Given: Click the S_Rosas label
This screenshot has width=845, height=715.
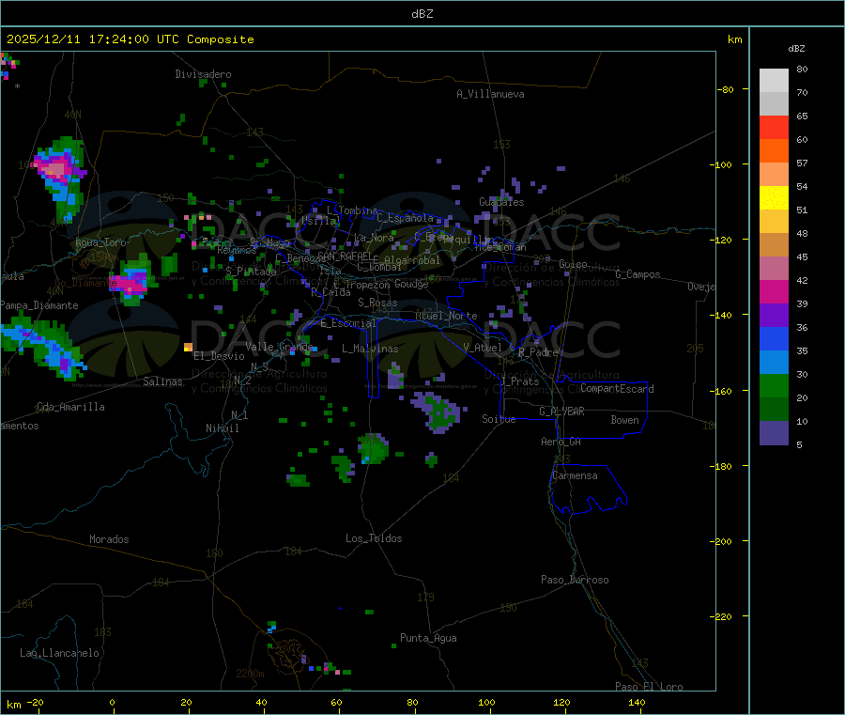Looking at the screenshot, I should coord(377,303).
